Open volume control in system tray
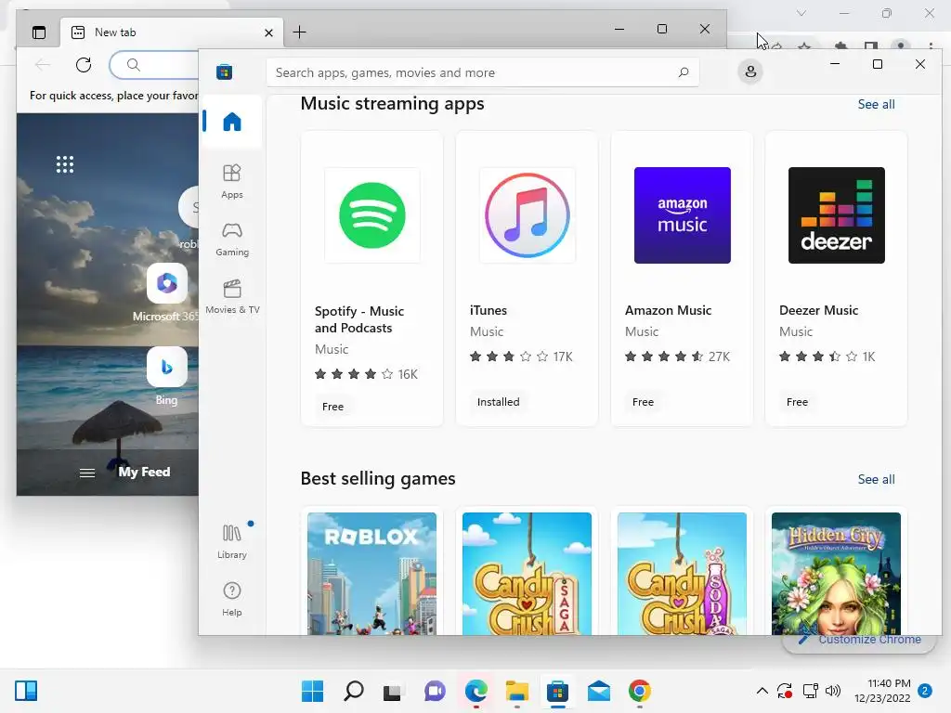Screen dimensions: 951x713 (x=833, y=691)
